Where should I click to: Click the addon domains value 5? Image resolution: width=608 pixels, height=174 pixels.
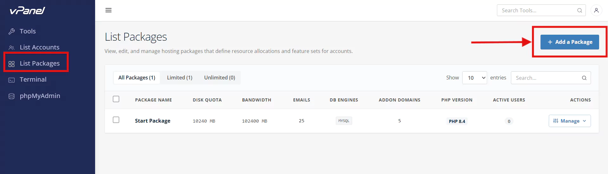pos(399,121)
